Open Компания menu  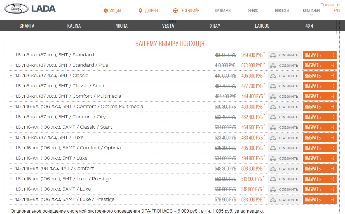311,11
